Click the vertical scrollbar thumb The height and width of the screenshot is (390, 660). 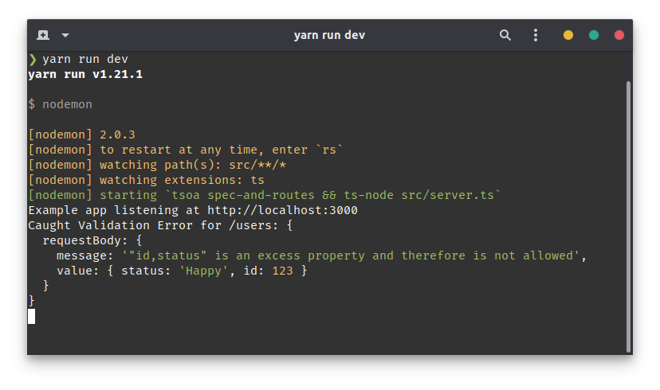(x=628, y=216)
